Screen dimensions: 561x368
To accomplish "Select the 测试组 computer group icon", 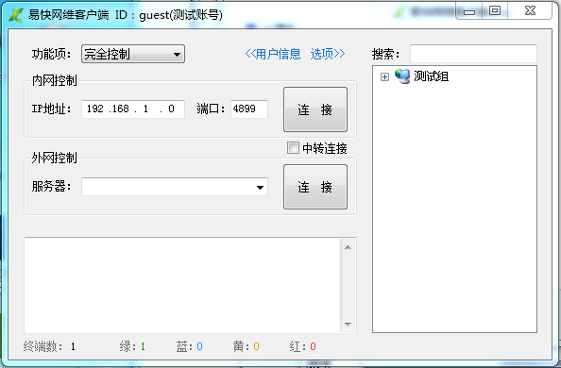I will [x=402, y=76].
